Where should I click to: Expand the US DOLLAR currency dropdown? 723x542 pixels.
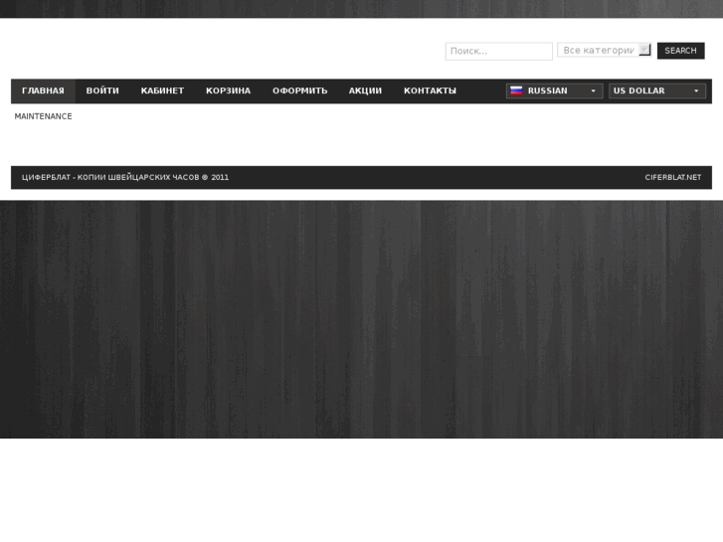(x=657, y=90)
